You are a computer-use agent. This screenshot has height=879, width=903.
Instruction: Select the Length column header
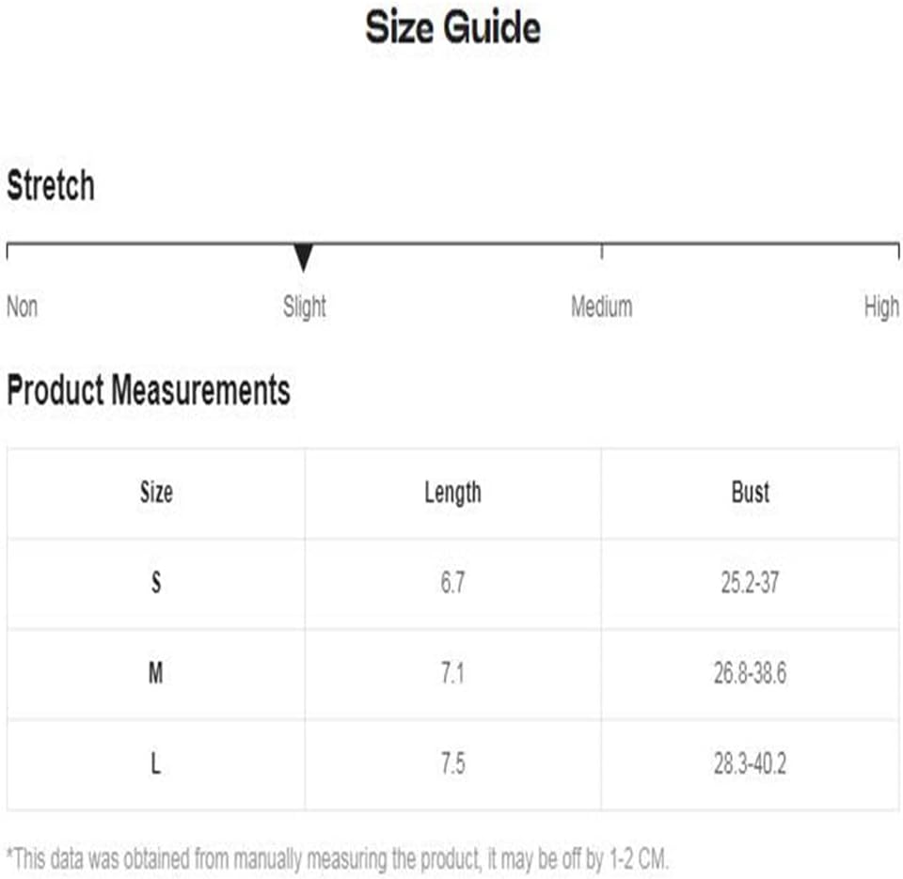point(452,494)
